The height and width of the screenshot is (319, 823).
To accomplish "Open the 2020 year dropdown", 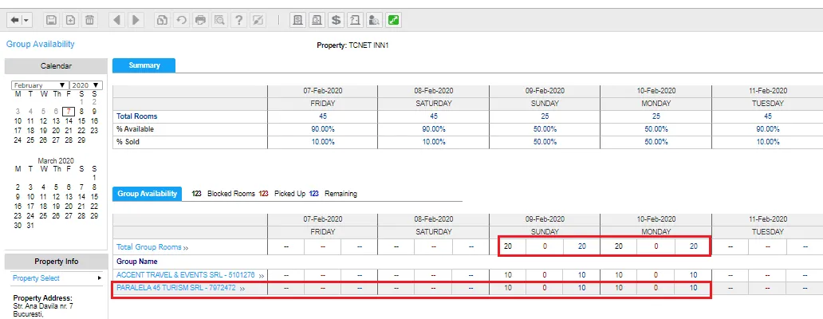I will 87,85.
